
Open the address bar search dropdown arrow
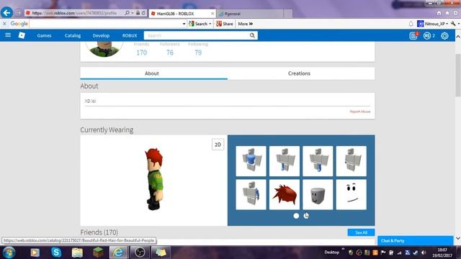click(133, 13)
